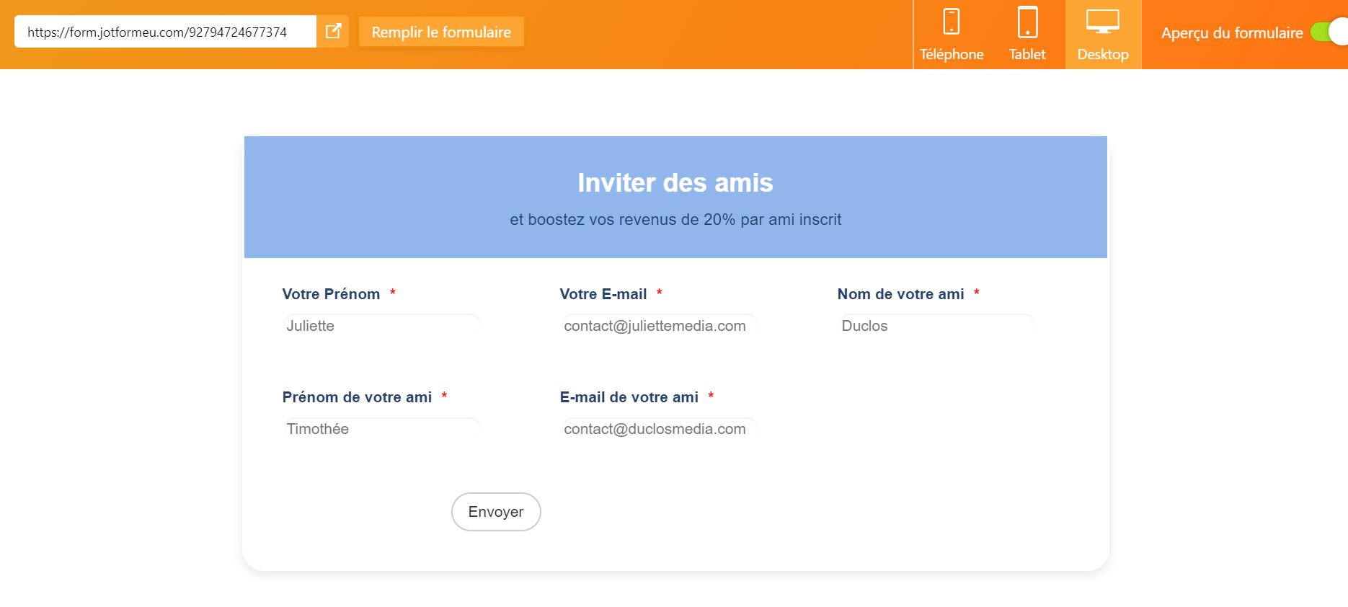Screen dimensions: 1348x607
Task: Switch preview to Téléphone view
Action: point(952,35)
